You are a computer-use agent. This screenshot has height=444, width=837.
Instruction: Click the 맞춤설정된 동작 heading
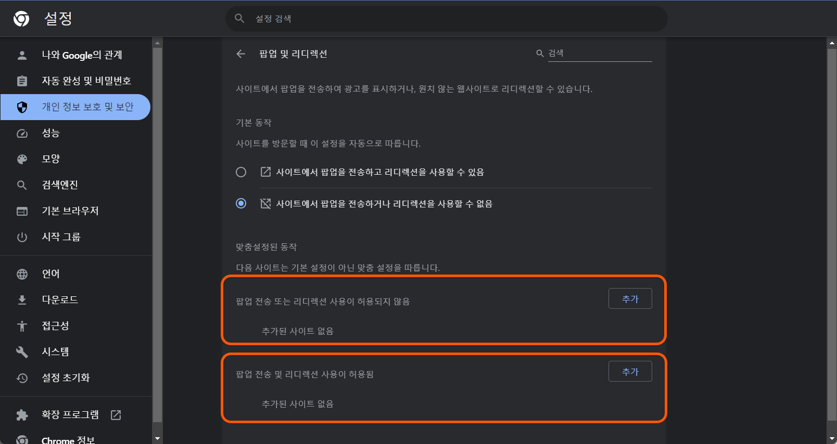tap(266, 247)
